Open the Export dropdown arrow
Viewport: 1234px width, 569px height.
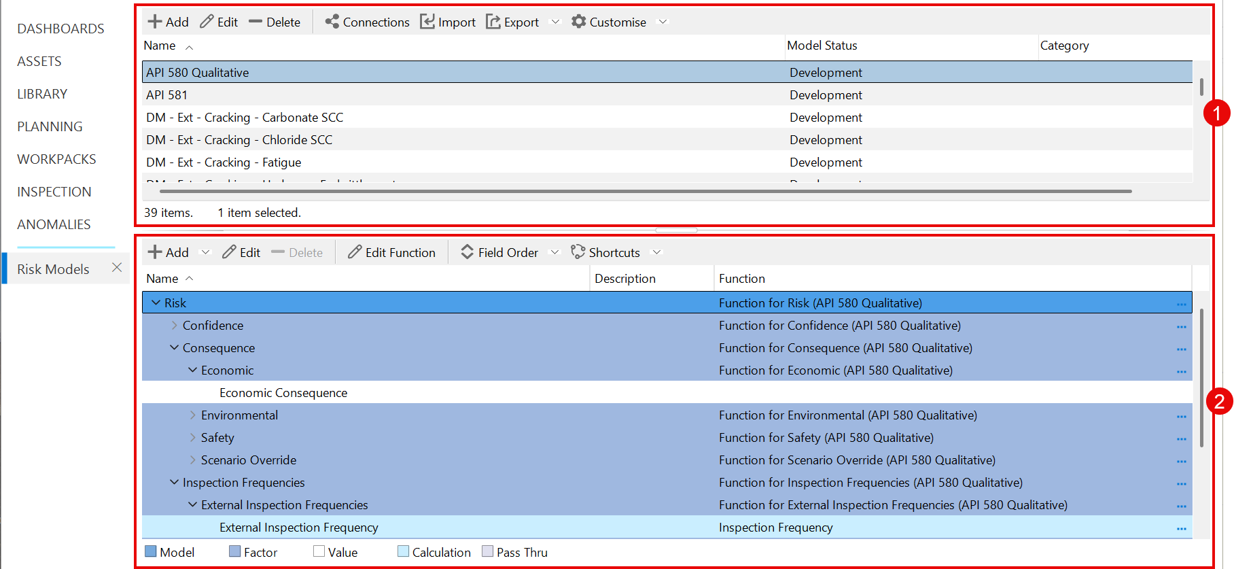click(x=555, y=22)
